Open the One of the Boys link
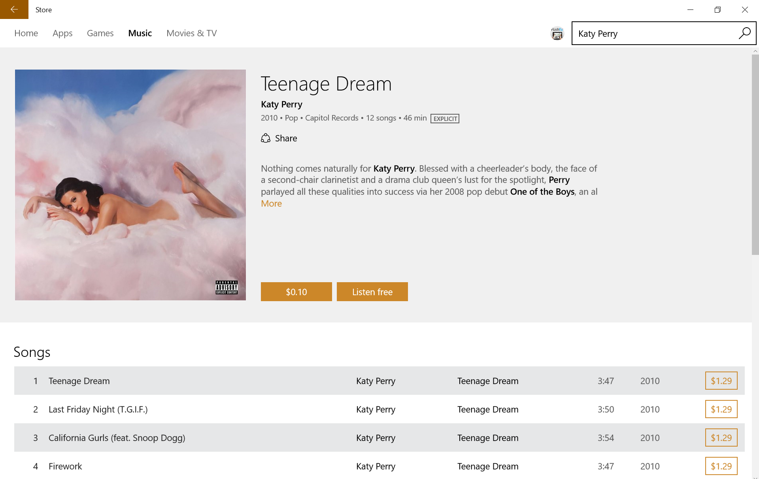759x479 pixels. click(x=542, y=192)
